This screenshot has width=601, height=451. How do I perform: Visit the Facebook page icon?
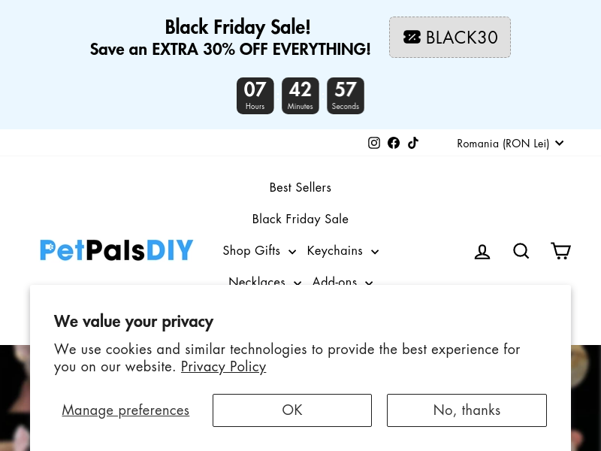click(394, 143)
